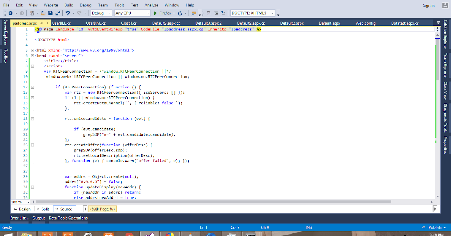Image resolution: width=451 pixels, height=236 pixels.
Task: Click the browser Refresh icon in the toolbar
Action: click(x=180, y=13)
